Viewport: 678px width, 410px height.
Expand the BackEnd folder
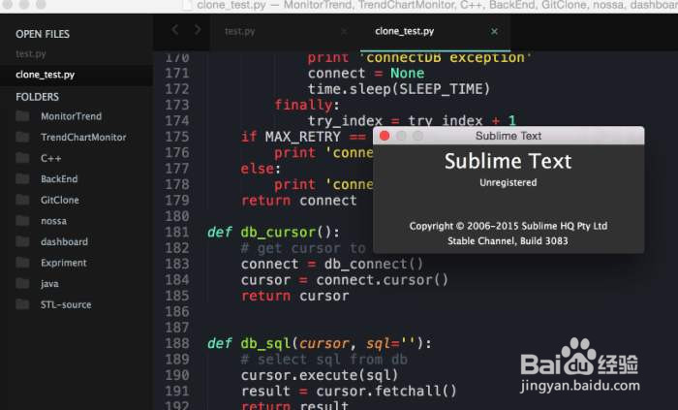[x=59, y=179]
